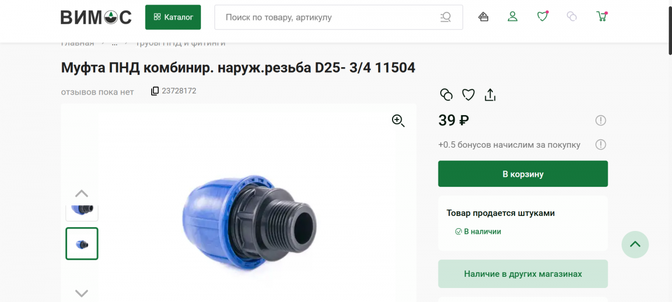
Task: Show price info via exclamation icon
Action: 600,120
